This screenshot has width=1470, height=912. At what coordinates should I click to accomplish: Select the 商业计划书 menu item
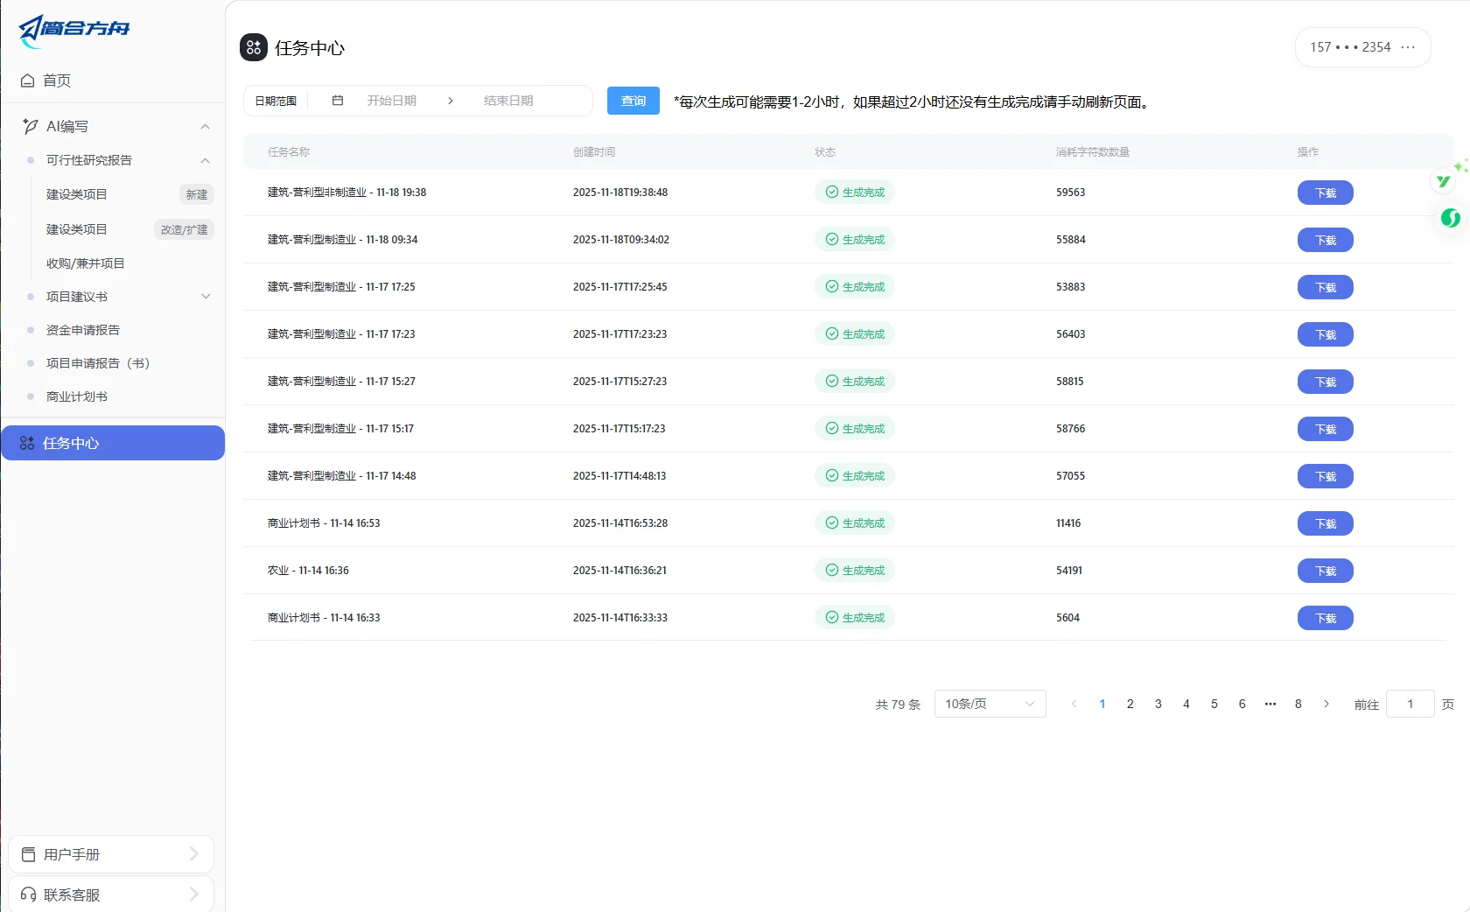click(x=76, y=396)
